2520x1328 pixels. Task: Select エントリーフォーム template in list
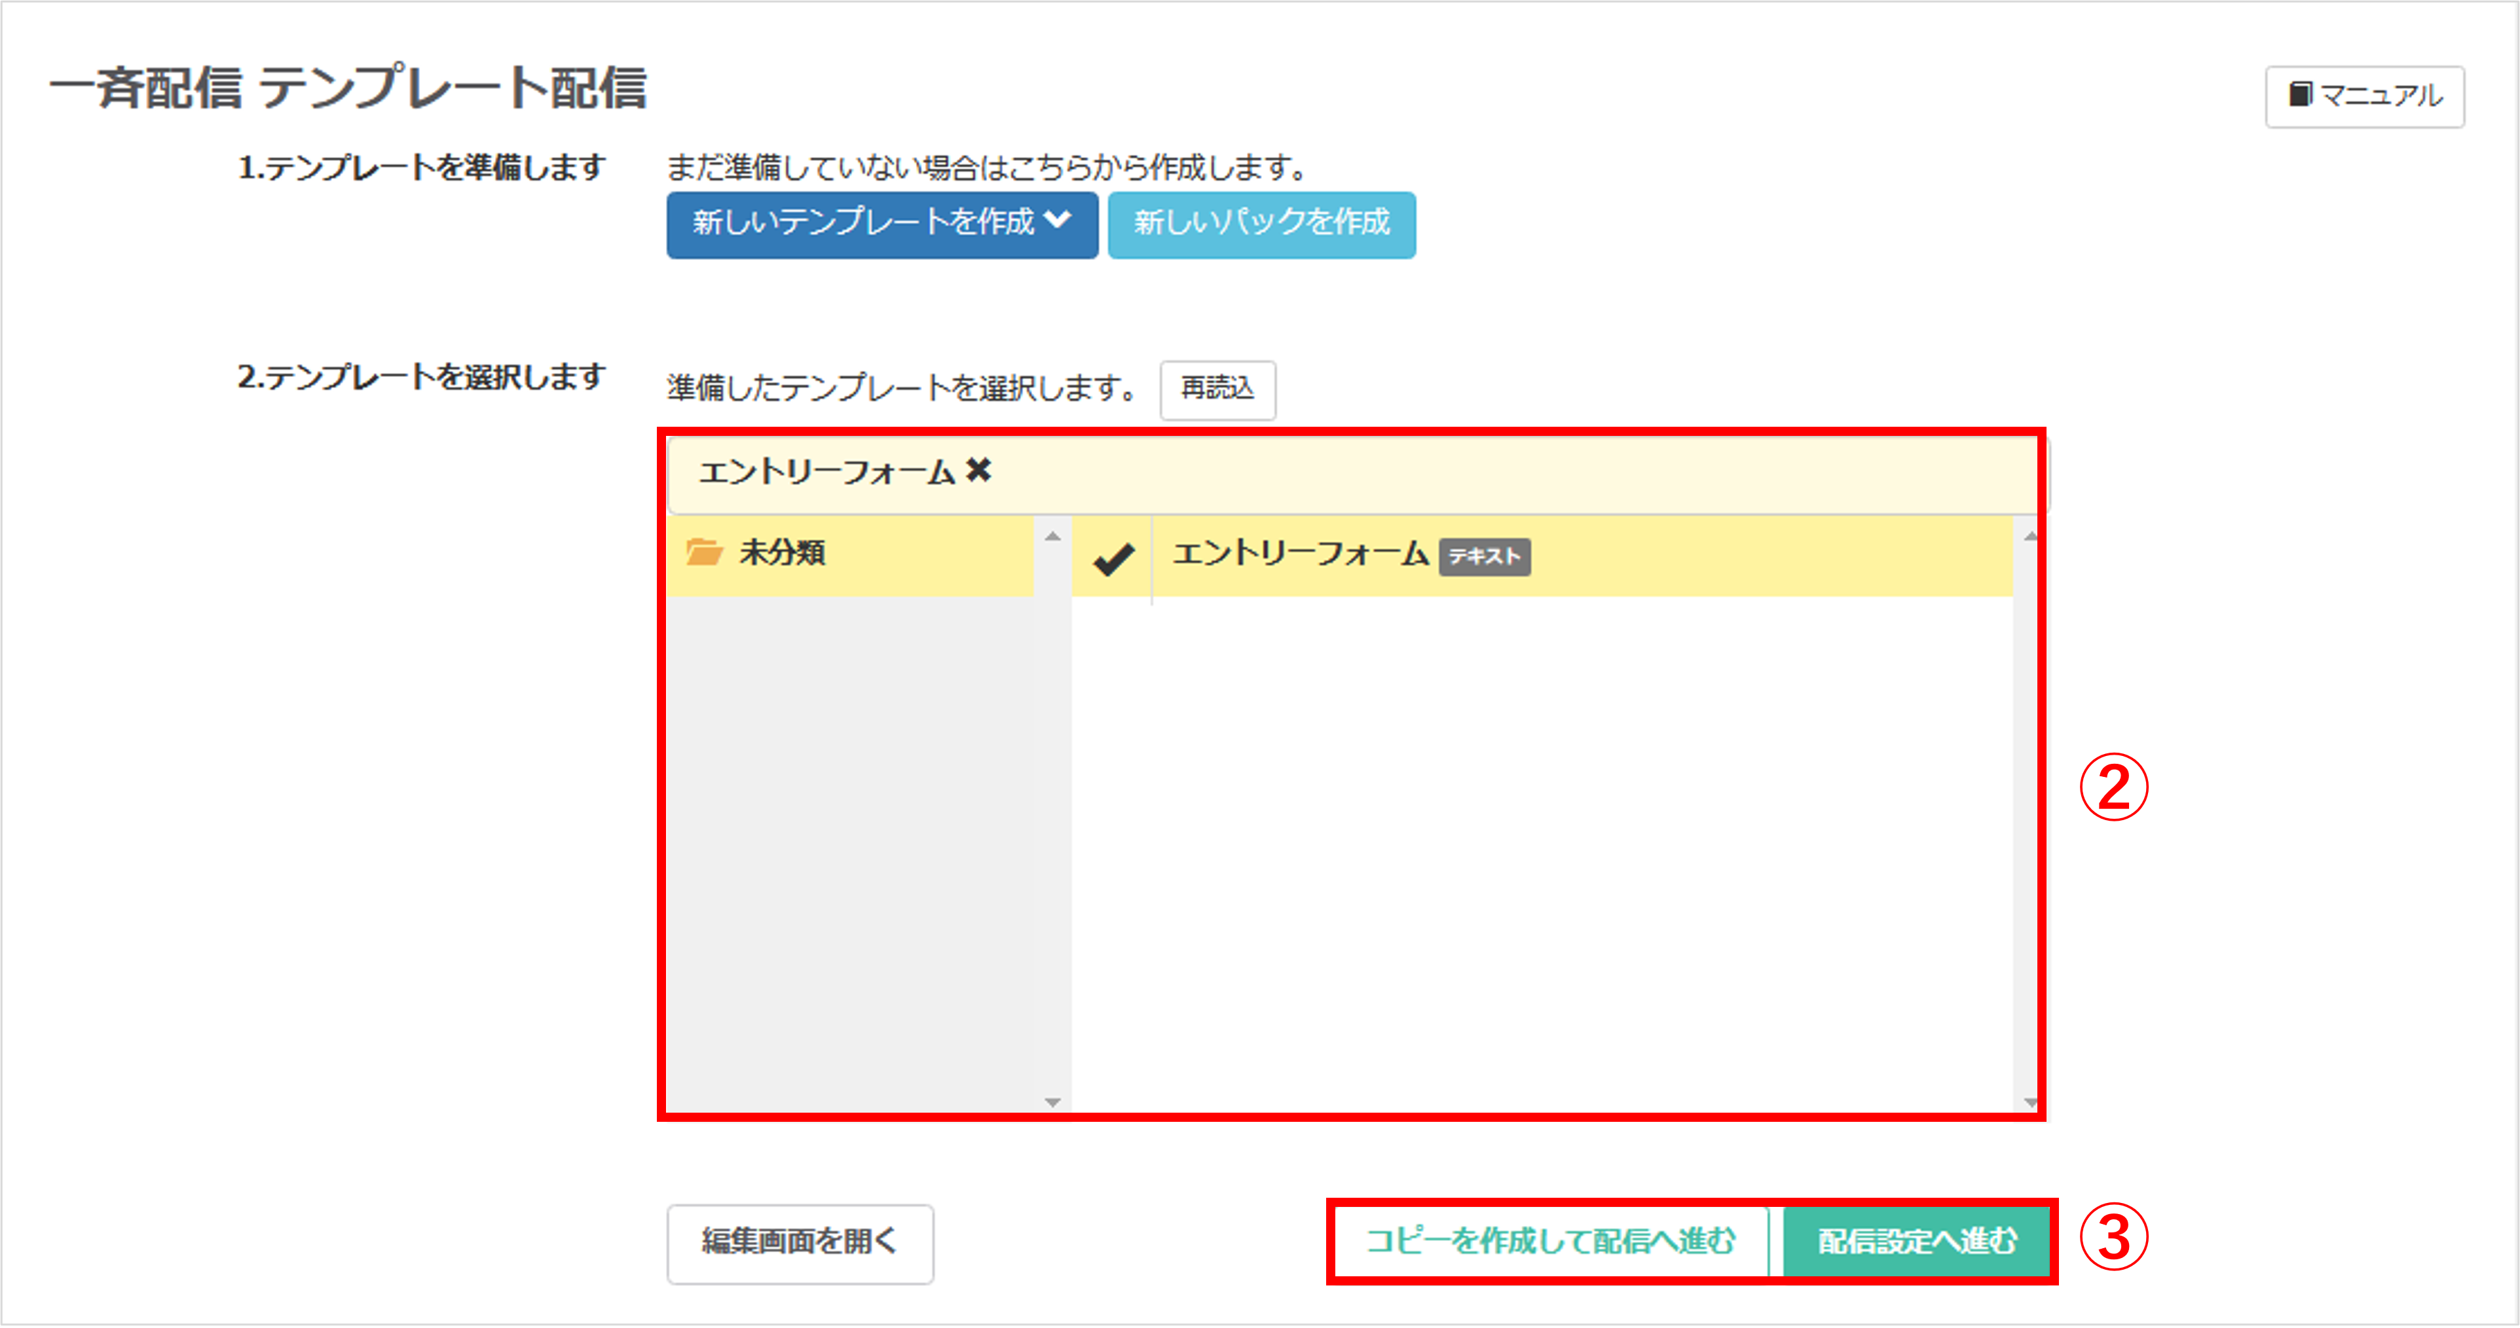click(x=1542, y=556)
